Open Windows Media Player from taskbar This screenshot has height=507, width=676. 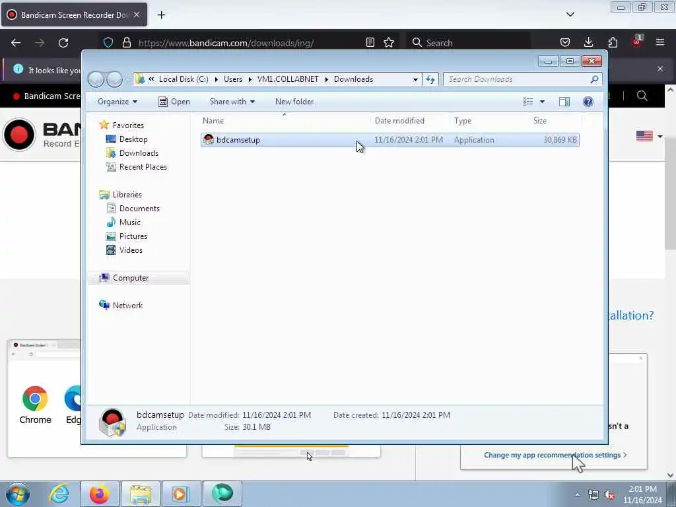point(181,494)
